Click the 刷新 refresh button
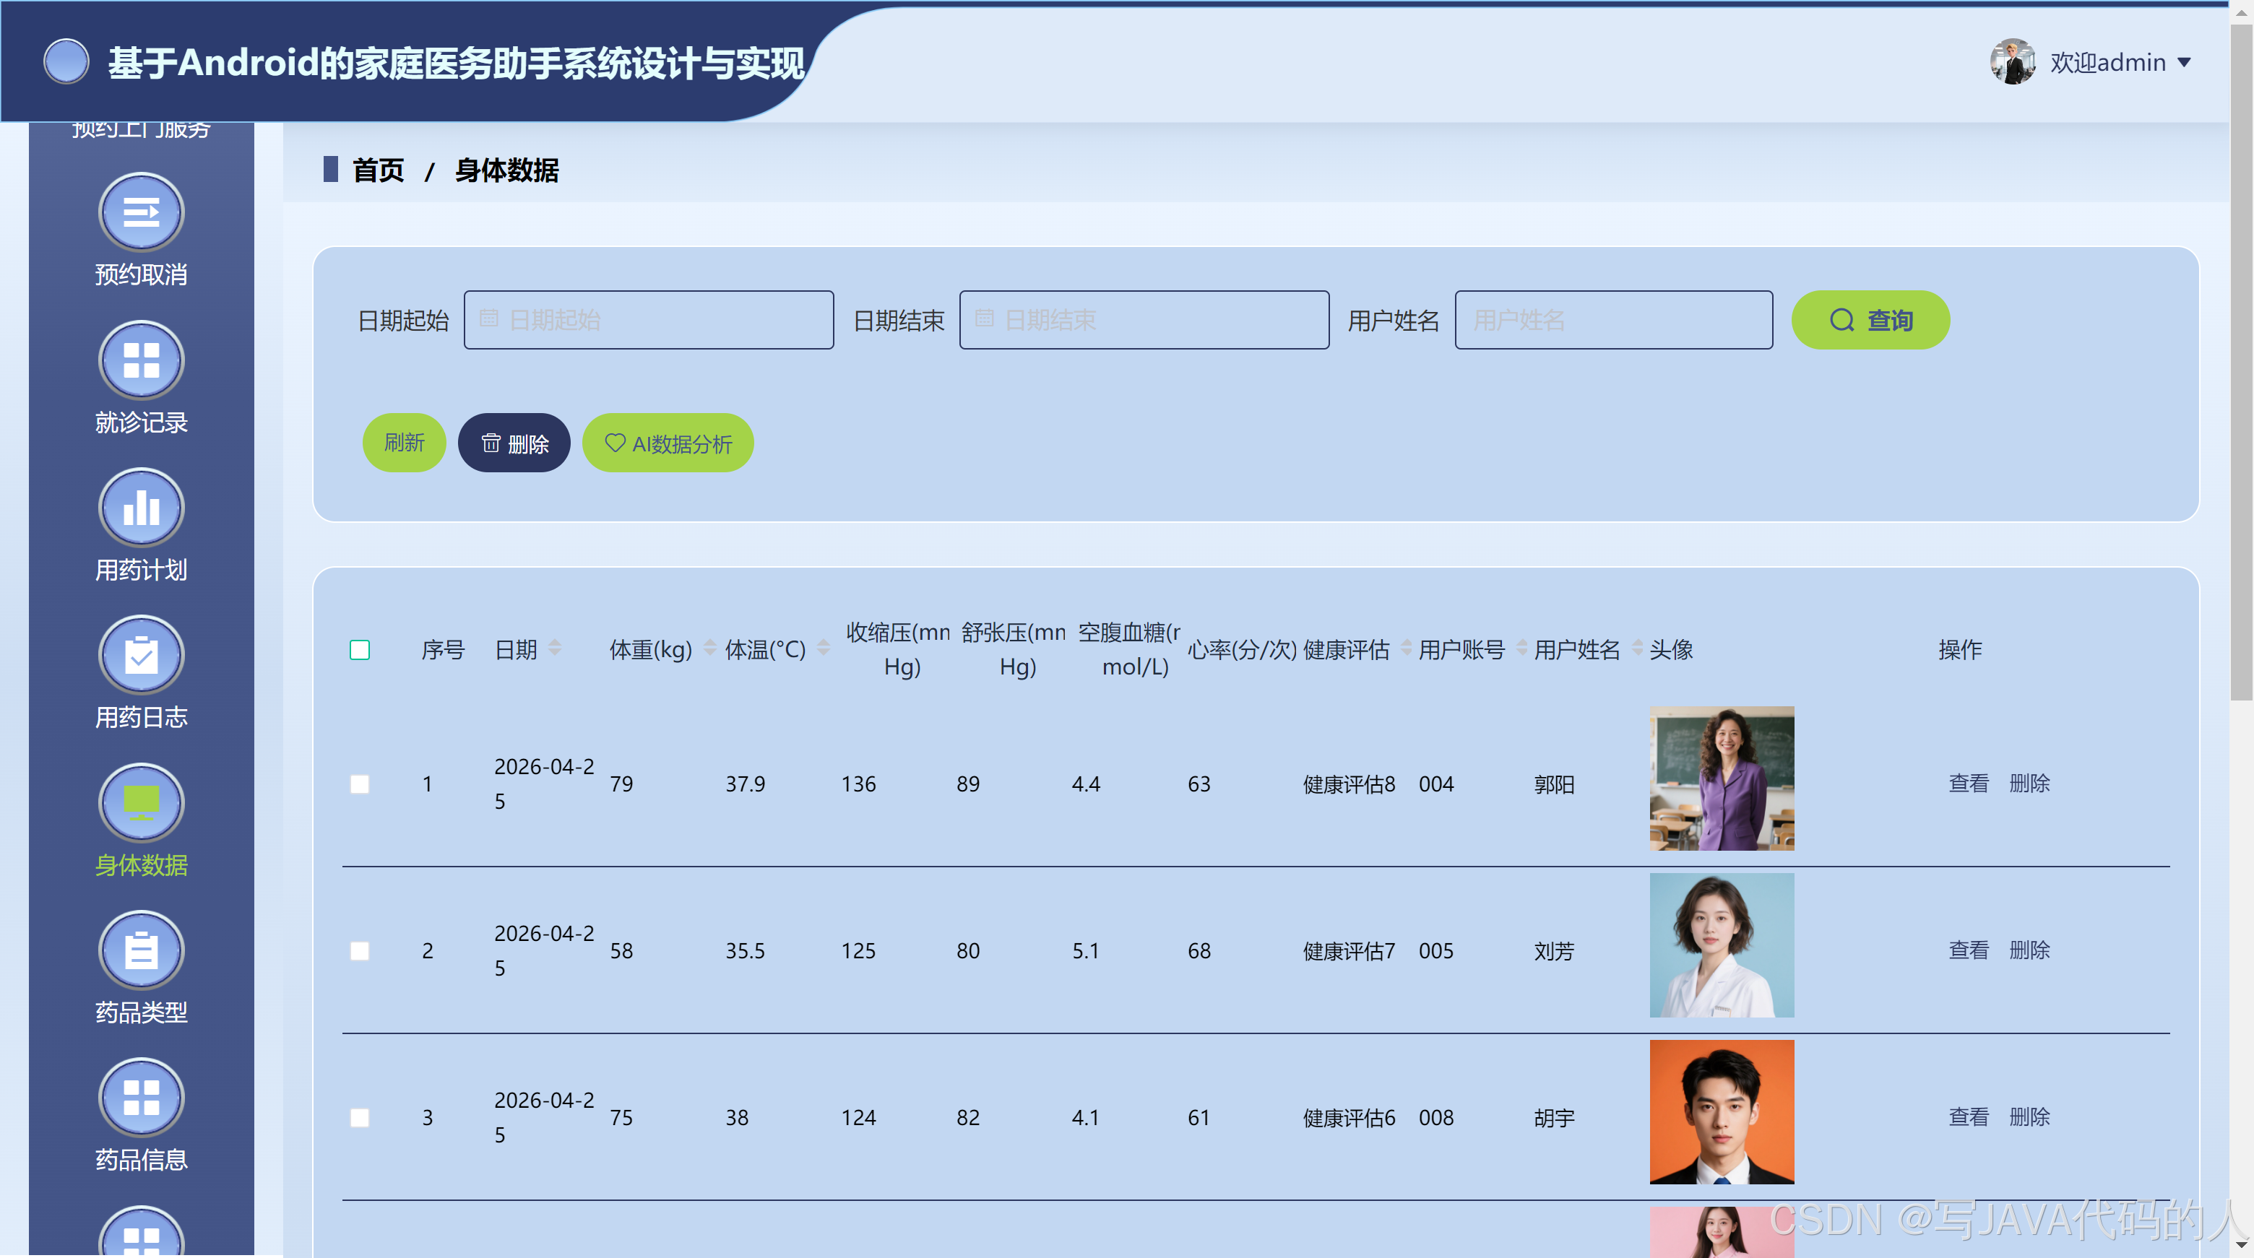Image resolution: width=2254 pixels, height=1258 pixels. [405, 443]
